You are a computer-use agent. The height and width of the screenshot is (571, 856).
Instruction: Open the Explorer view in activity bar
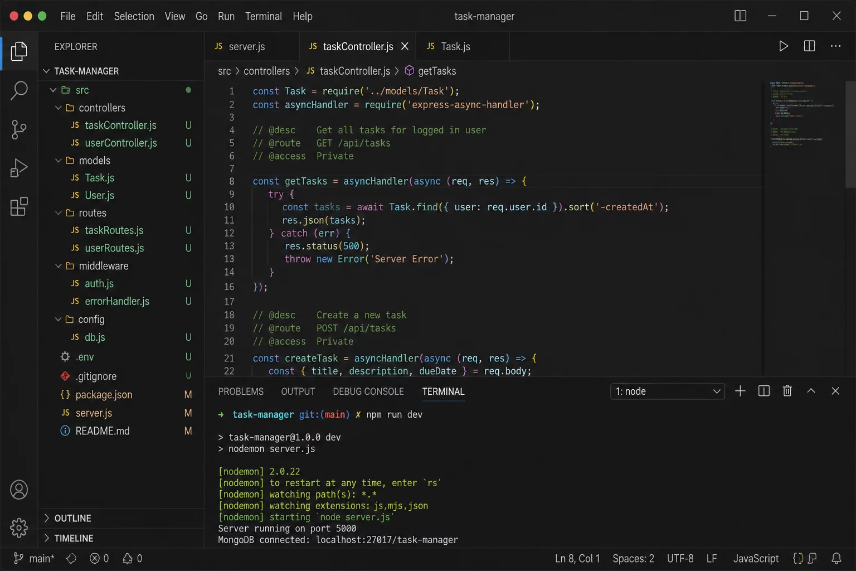(19, 51)
